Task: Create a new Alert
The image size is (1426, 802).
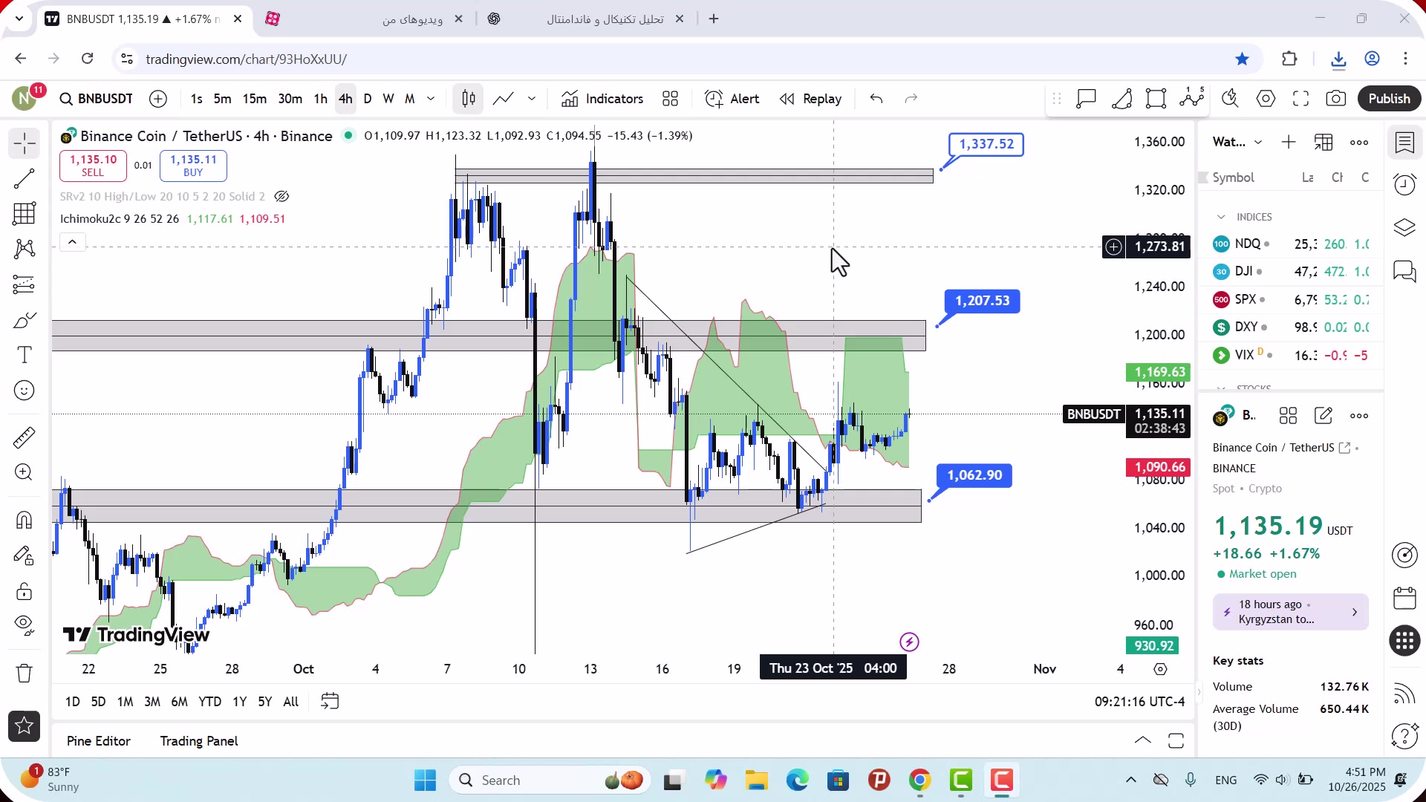Action: tap(732, 99)
